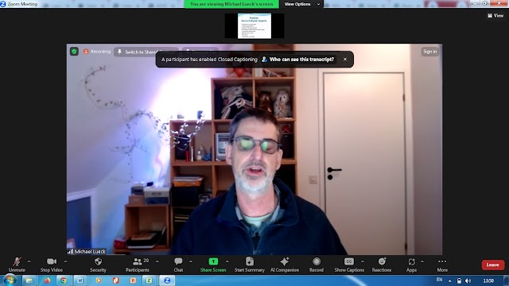The height and width of the screenshot is (286, 509).
Task: Switch to Zoom taskbar icon
Action: coord(167,280)
